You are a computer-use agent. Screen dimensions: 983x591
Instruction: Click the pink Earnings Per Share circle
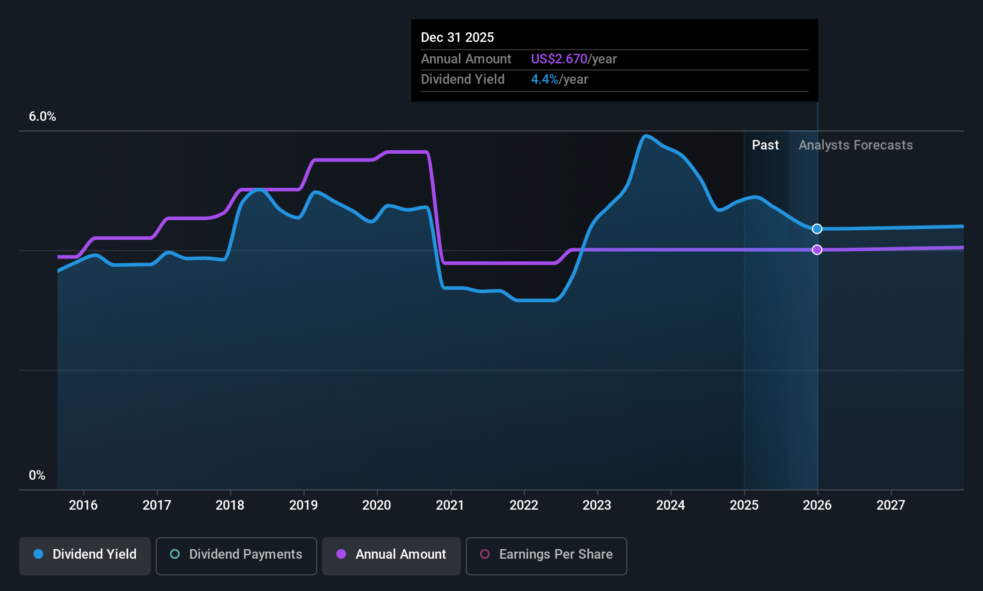click(x=485, y=554)
